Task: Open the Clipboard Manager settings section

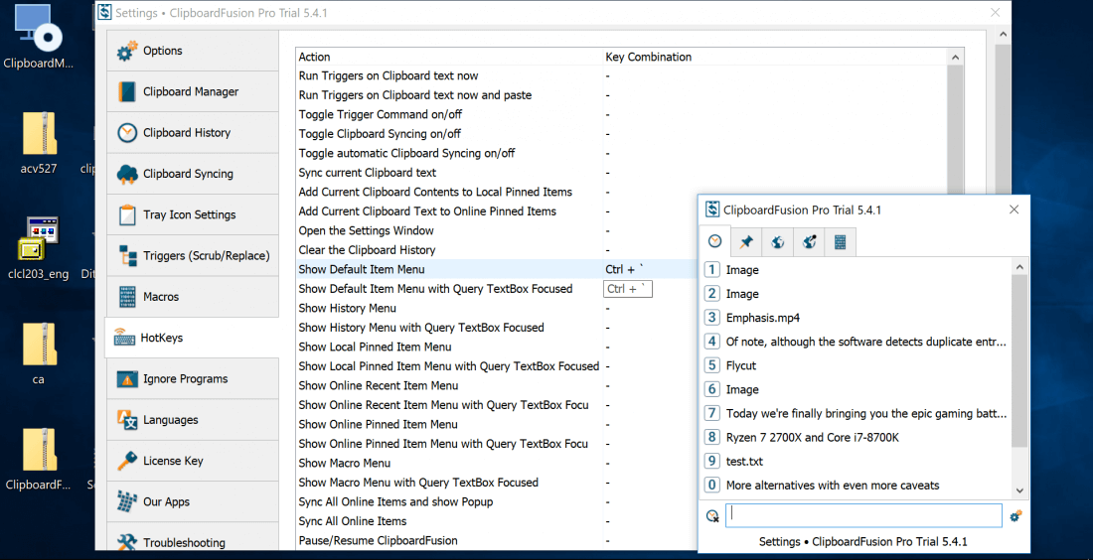Action: point(191,91)
